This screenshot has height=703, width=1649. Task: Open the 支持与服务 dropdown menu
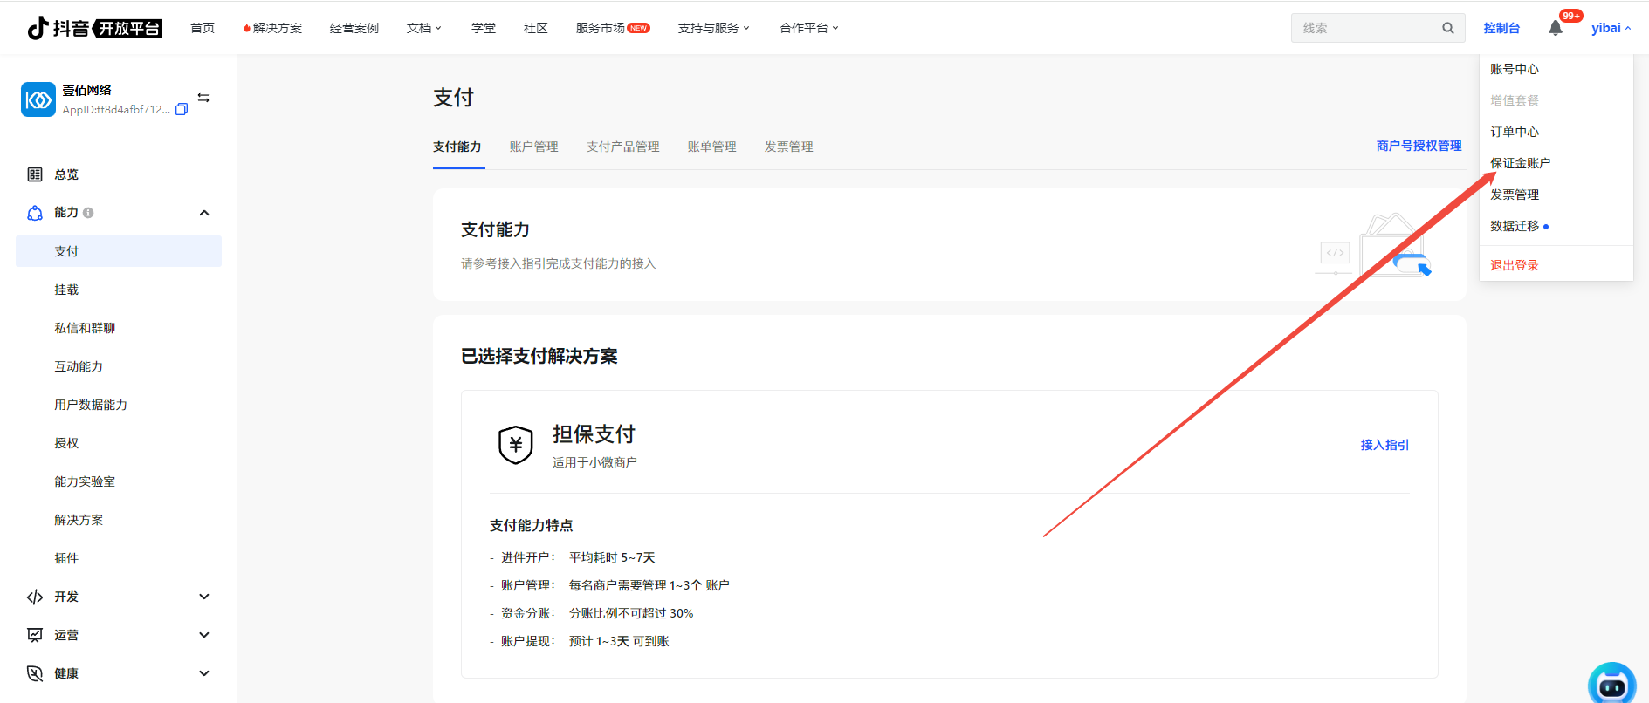coord(713,28)
